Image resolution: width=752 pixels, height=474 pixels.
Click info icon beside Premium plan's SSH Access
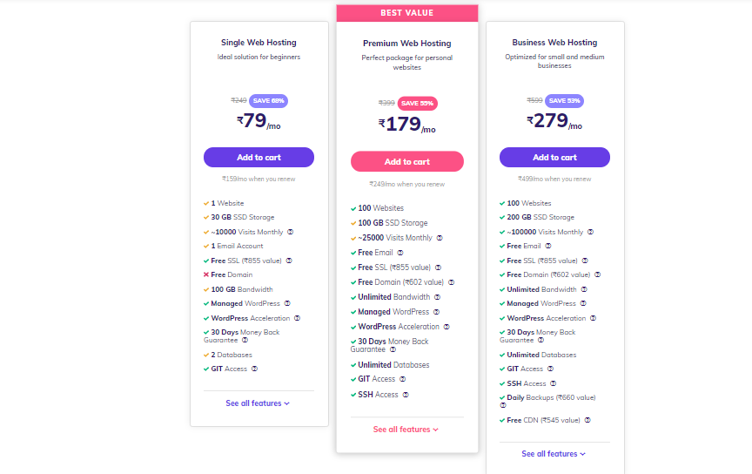406,395
